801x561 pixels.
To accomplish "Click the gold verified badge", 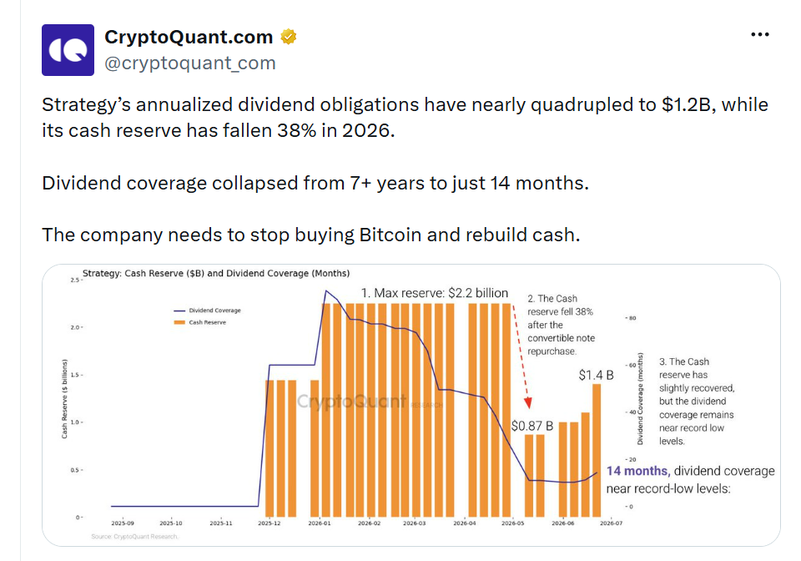I will [289, 37].
